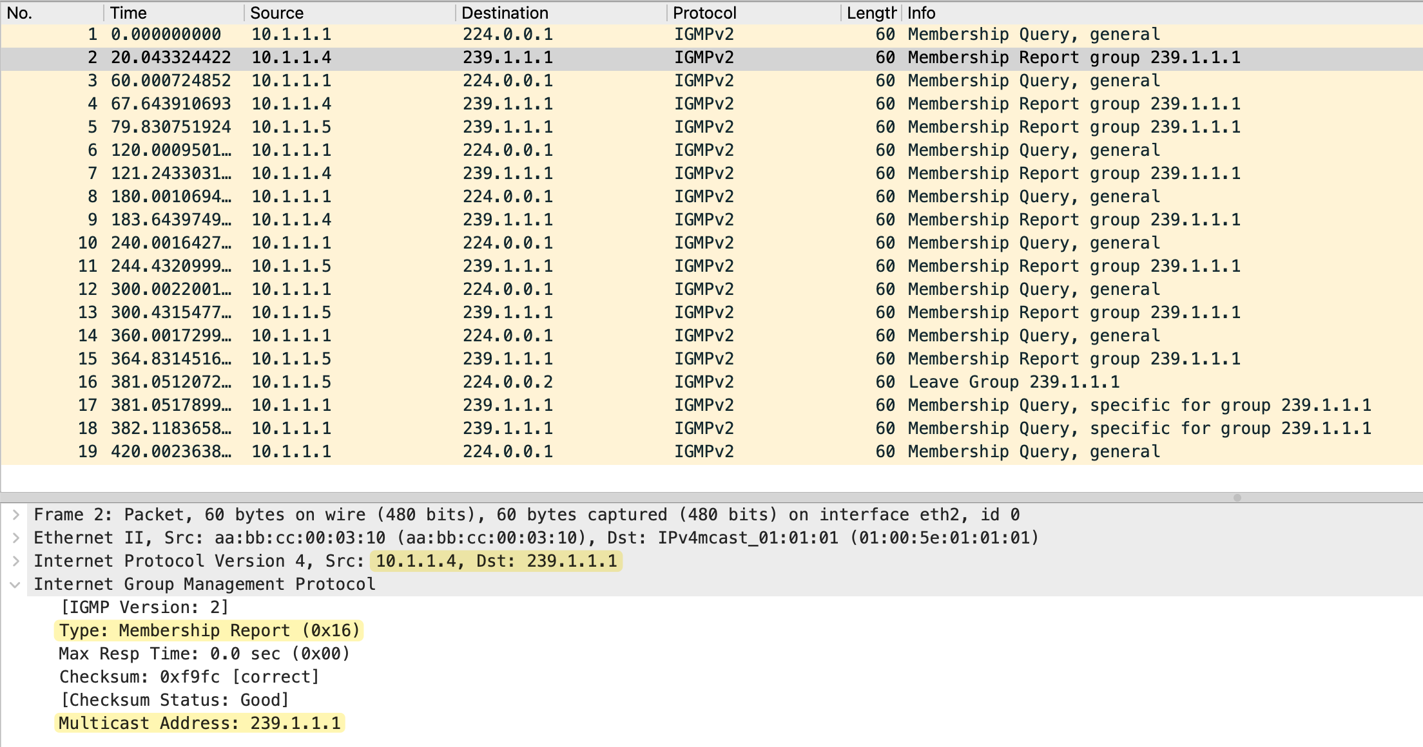The image size is (1423, 747).
Task: Expand the Frame 2 details row
Action: click(16, 515)
